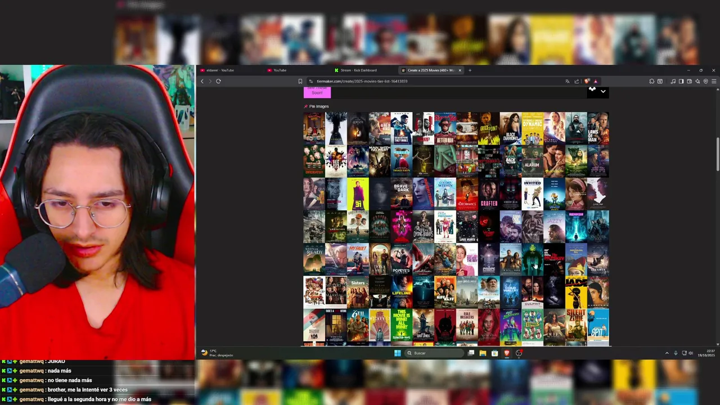
Task: Open the site settings icon beside the URL
Action: click(310, 81)
